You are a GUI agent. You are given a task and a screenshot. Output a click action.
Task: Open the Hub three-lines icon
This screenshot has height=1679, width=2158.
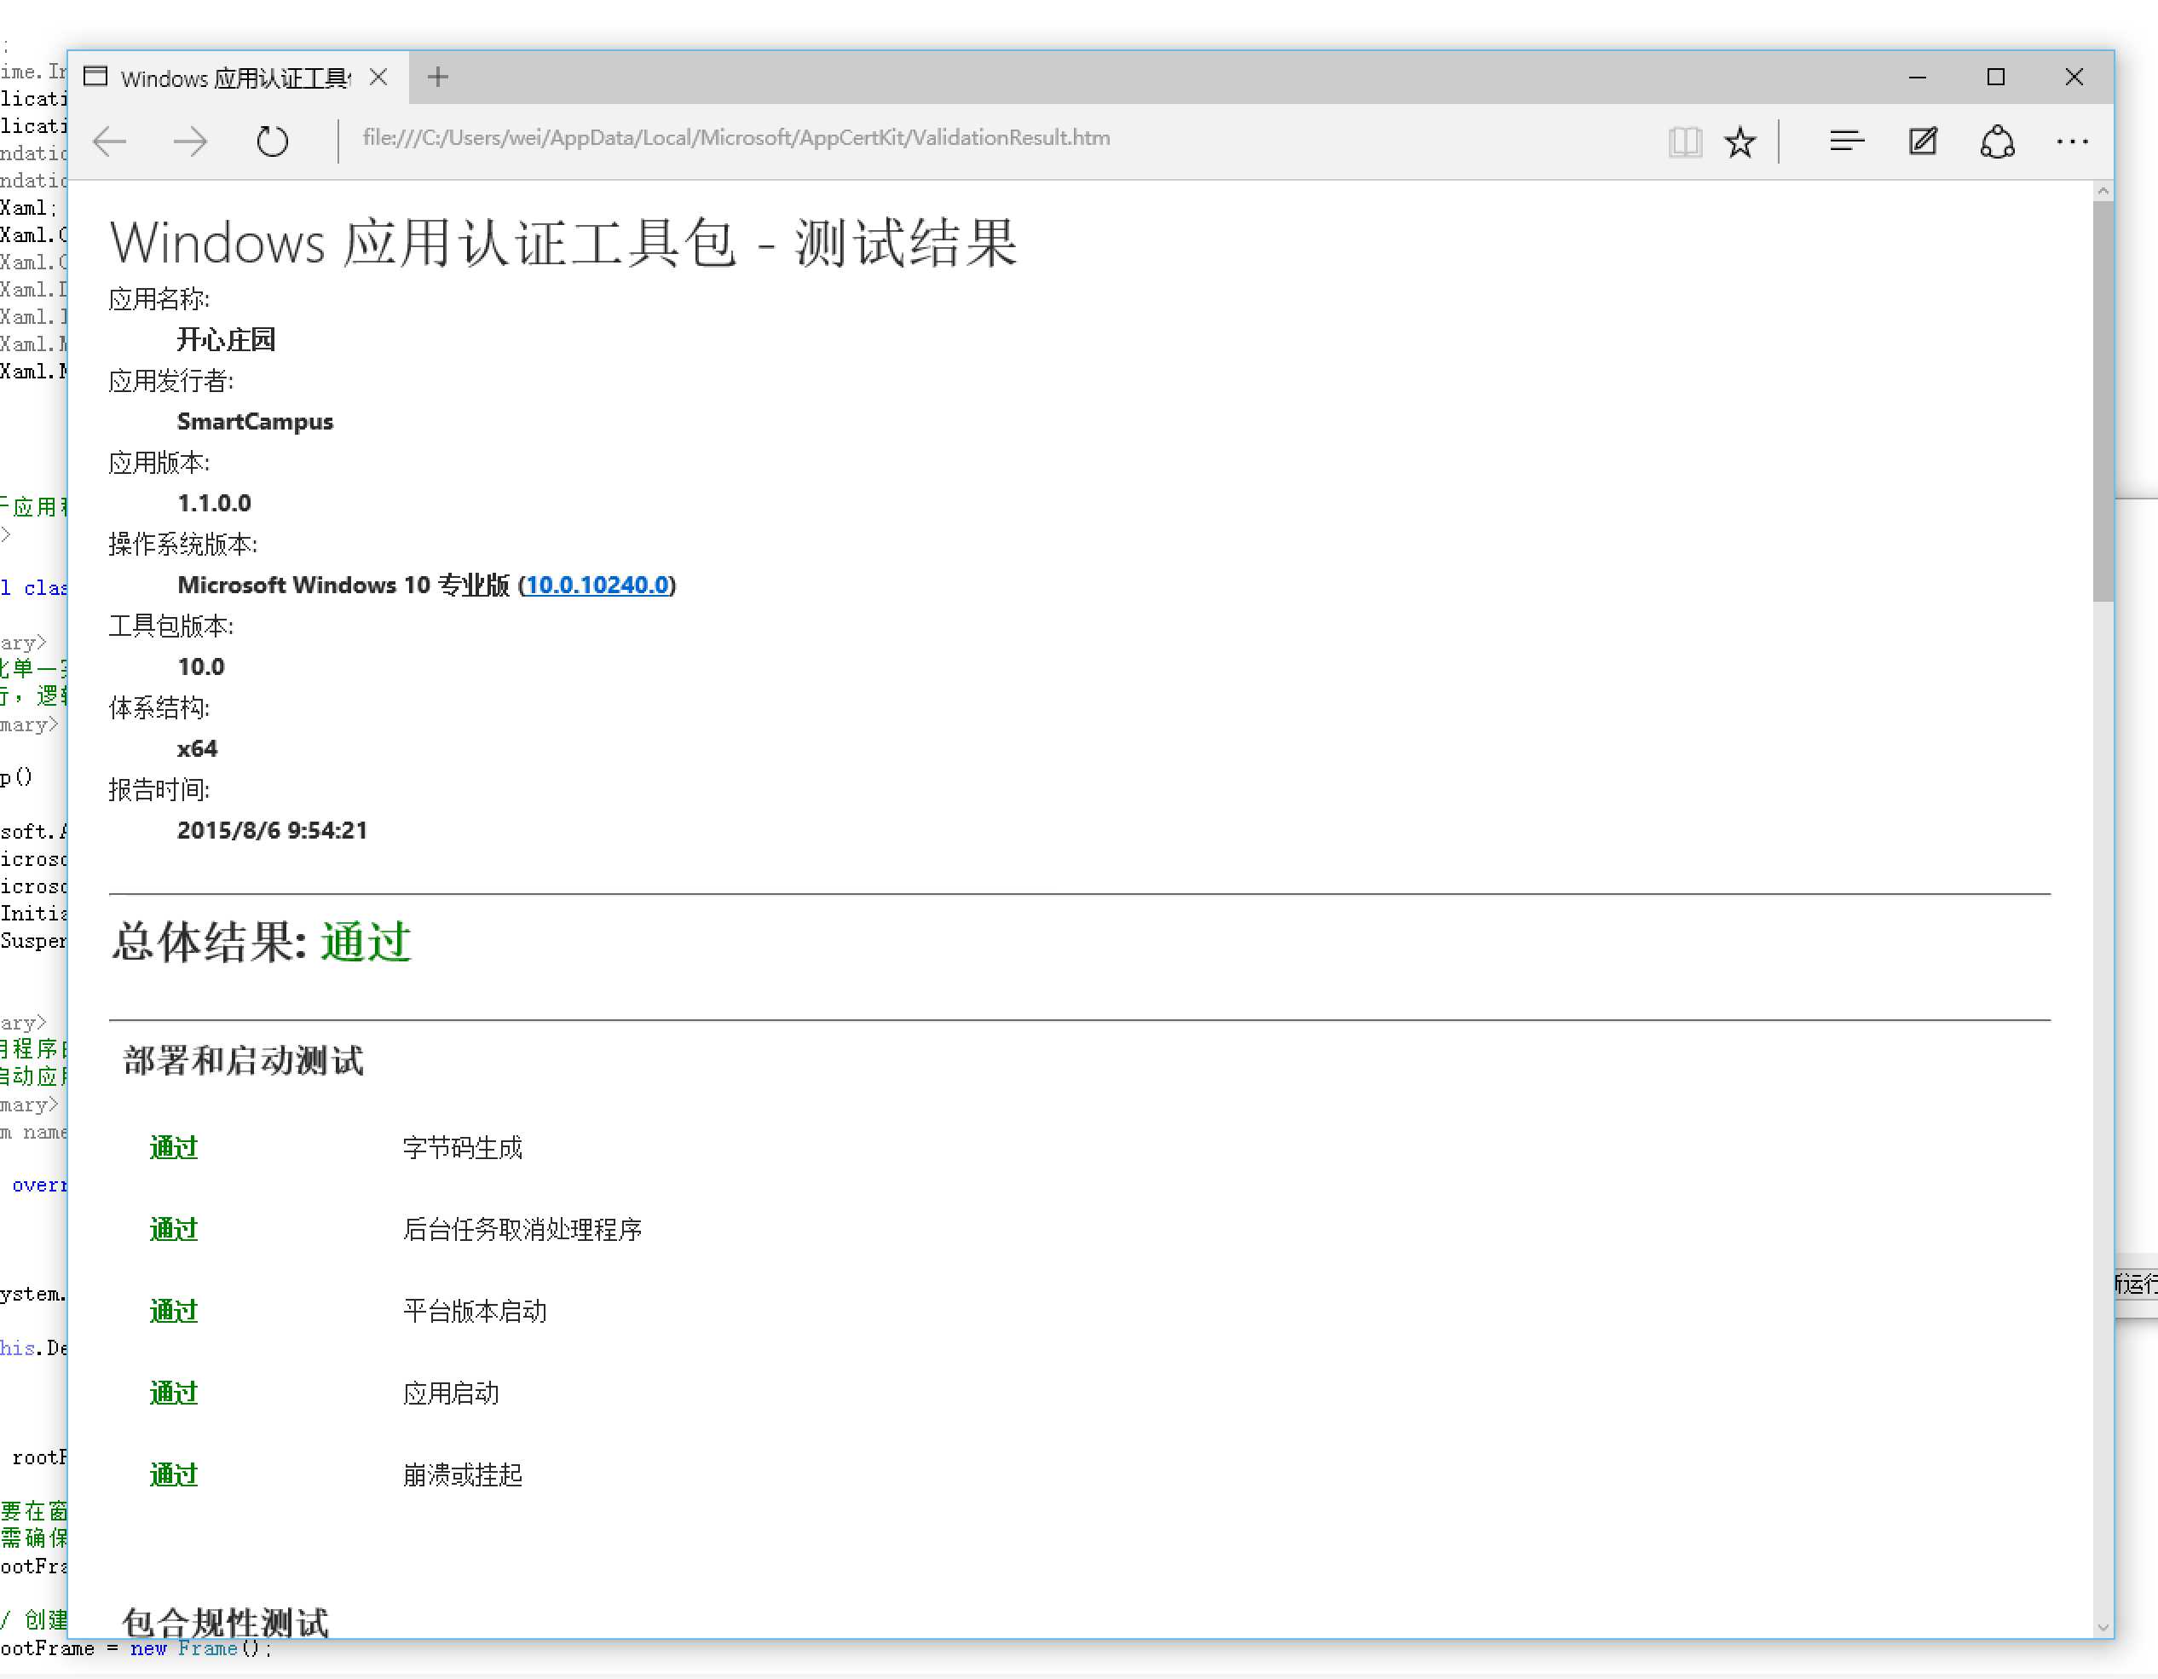1846,141
